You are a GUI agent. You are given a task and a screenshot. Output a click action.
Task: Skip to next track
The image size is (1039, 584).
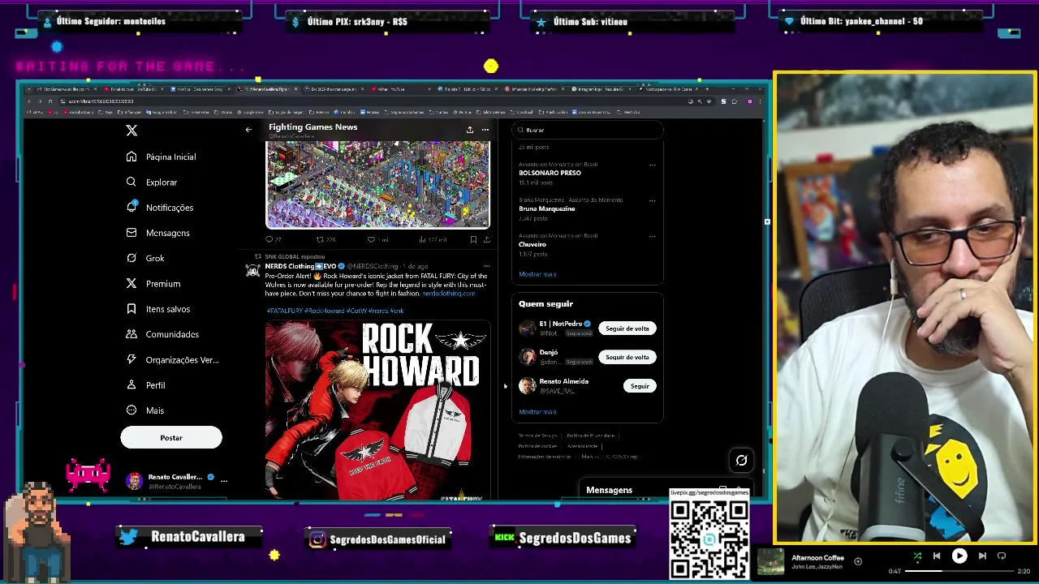pos(982,556)
